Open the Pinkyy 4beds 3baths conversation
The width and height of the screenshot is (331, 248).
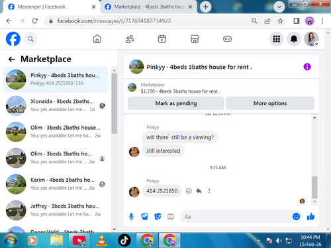56,79
